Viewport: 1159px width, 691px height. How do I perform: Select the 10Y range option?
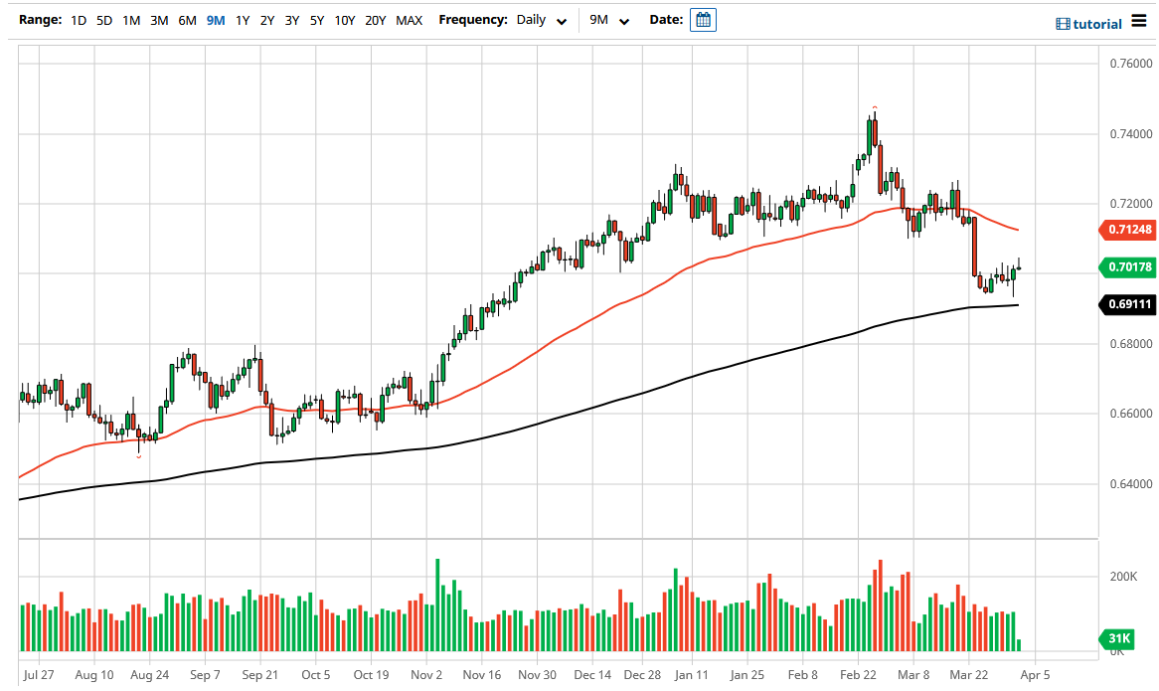(343, 19)
